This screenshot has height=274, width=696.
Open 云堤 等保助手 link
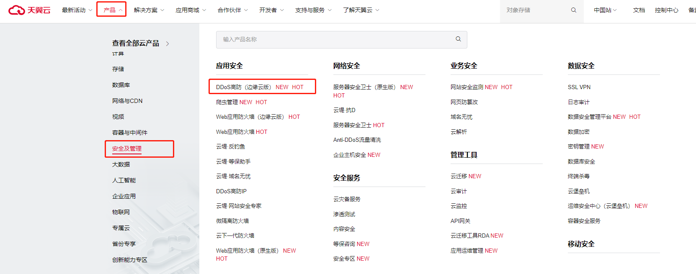233,161
